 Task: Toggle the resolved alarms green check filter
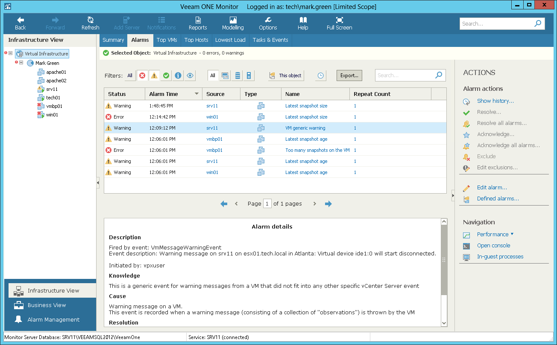pyautogui.click(x=166, y=75)
